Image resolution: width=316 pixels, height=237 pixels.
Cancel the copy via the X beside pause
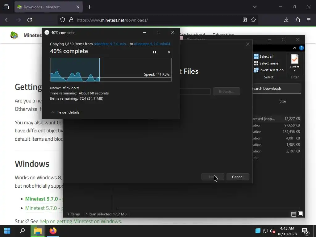click(169, 52)
